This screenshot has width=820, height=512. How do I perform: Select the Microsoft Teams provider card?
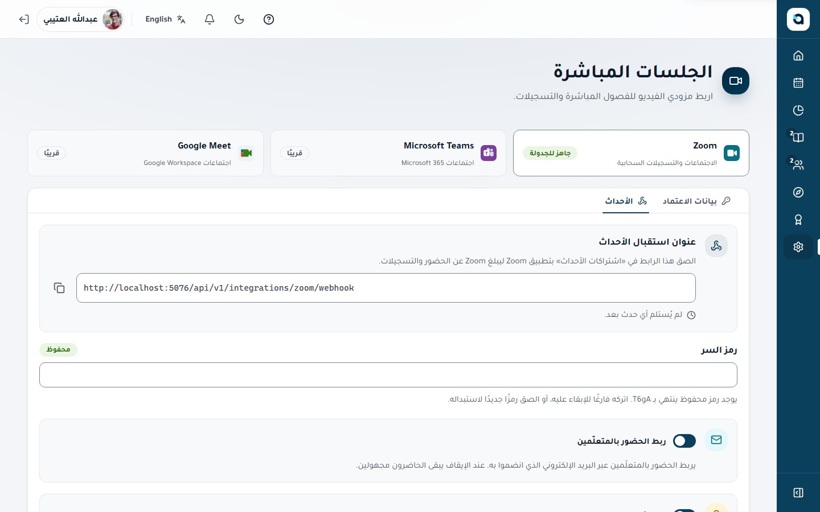[388, 153]
